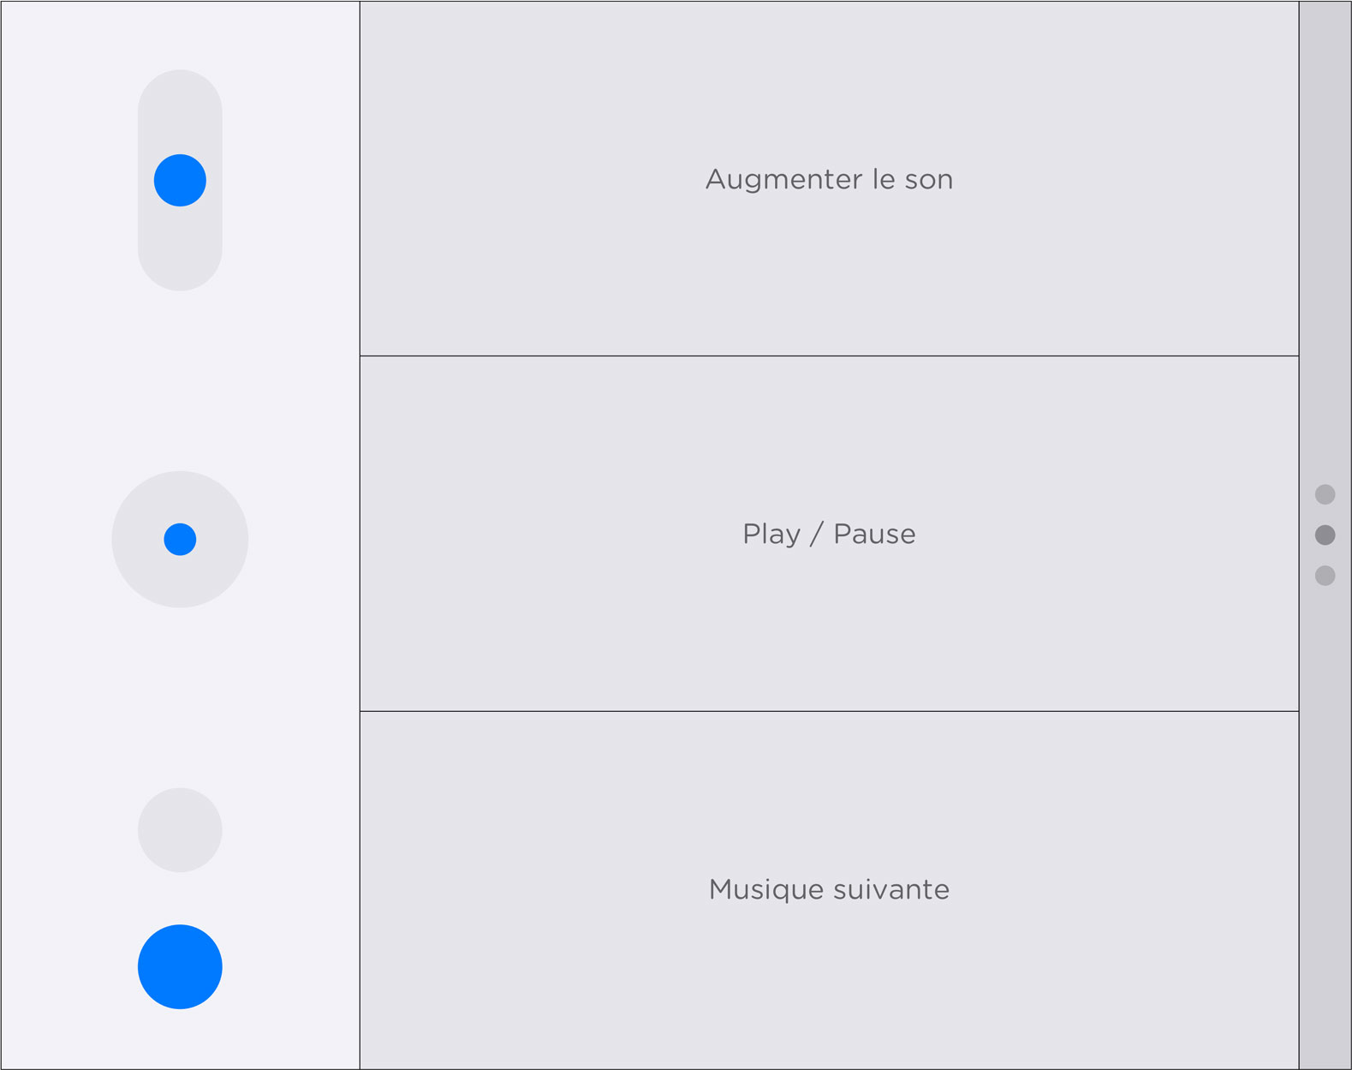This screenshot has height=1070, width=1352.
Task: Click the slash between Play and Pause
Action: pos(817,534)
